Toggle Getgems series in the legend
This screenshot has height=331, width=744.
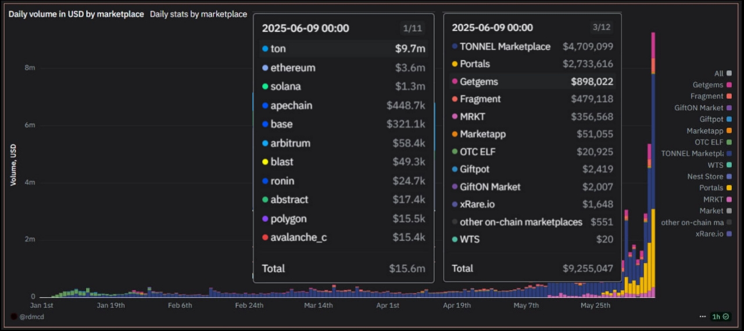click(x=712, y=85)
